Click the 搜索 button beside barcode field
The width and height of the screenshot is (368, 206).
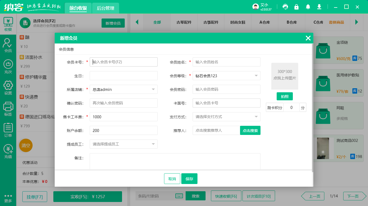[196, 196]
